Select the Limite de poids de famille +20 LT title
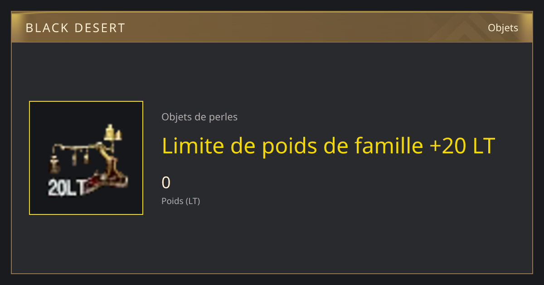 coord(328,146)
